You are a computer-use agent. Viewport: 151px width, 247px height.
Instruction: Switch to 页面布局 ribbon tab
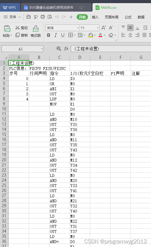click(111, 17)
